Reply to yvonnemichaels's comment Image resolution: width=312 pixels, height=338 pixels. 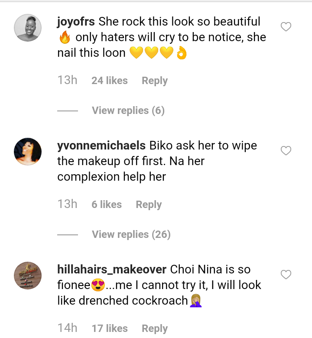(149, 205)
